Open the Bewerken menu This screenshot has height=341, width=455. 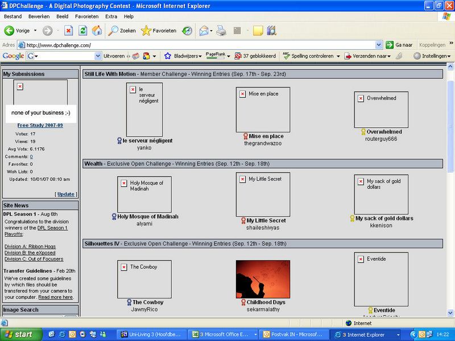(39, 16)
